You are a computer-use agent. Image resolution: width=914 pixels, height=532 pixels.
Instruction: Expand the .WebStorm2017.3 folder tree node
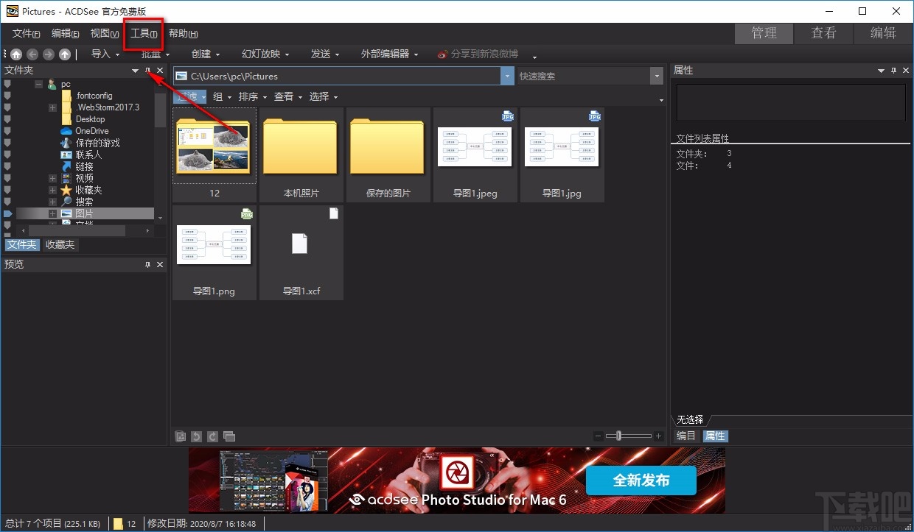click(x=52, y=107)
